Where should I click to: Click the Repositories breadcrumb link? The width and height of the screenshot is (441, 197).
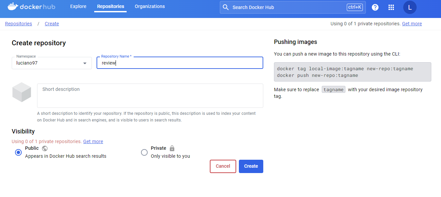(18, 24)
